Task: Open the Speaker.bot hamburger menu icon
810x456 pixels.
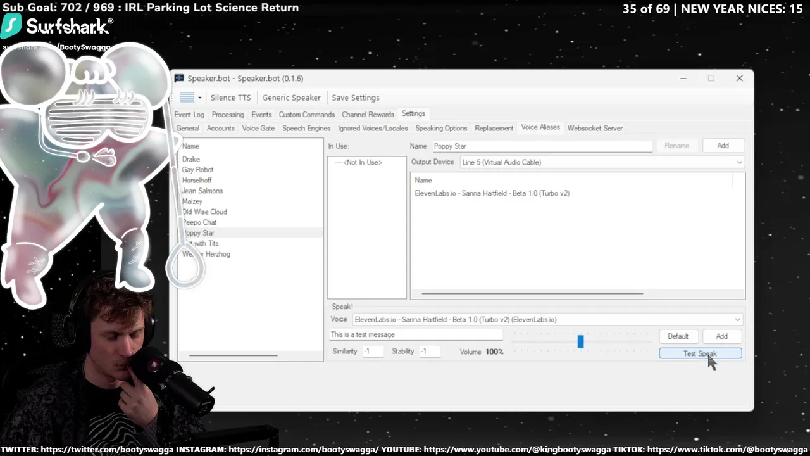Action: 187,98
